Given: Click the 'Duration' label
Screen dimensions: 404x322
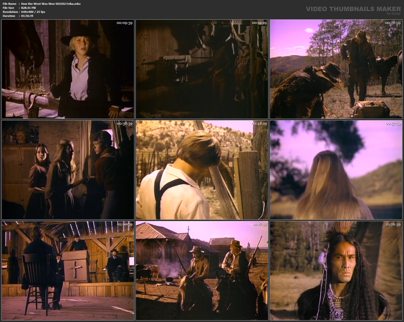Looking at the screenshot, I should pyautogui.click(x=9, y=16).
